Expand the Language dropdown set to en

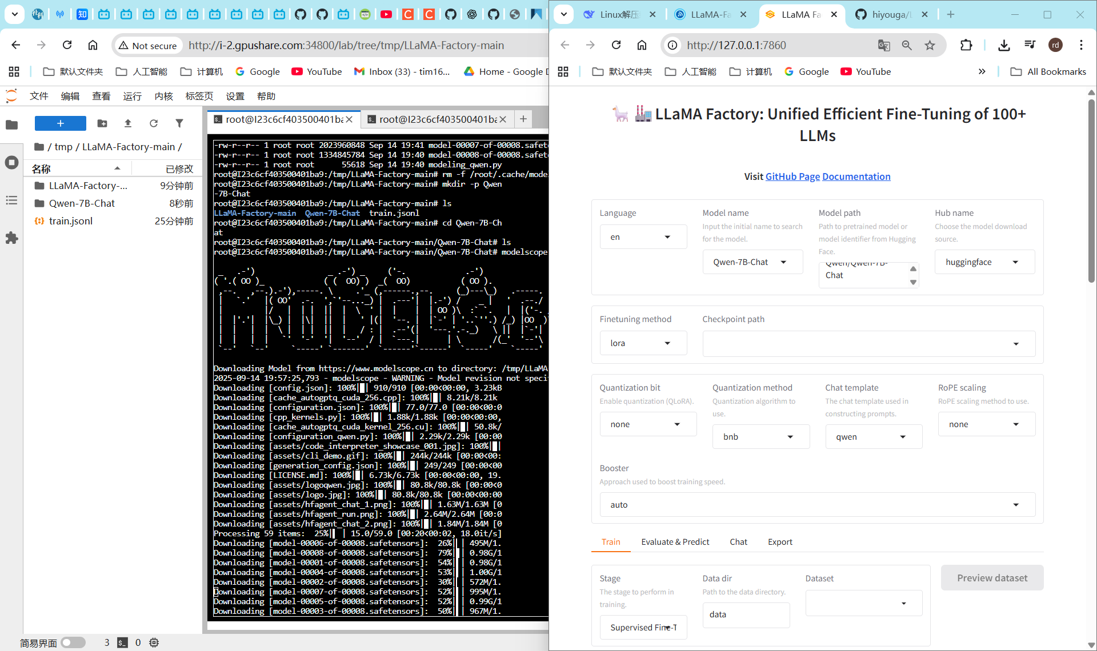(643, 237)
